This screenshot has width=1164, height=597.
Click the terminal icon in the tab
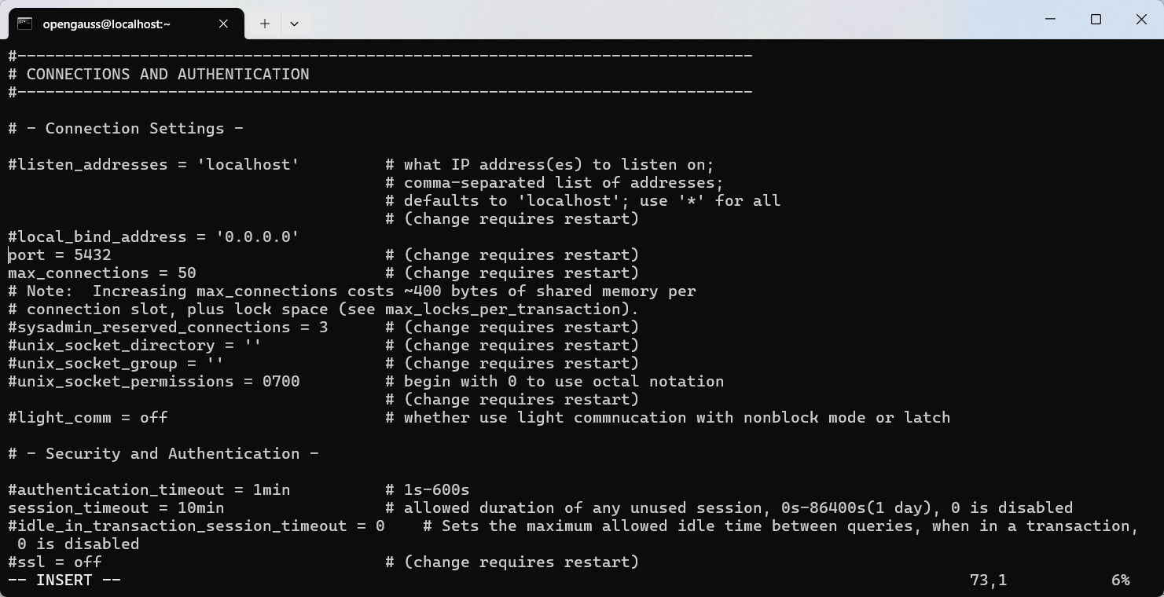click(x=25, y=24)
